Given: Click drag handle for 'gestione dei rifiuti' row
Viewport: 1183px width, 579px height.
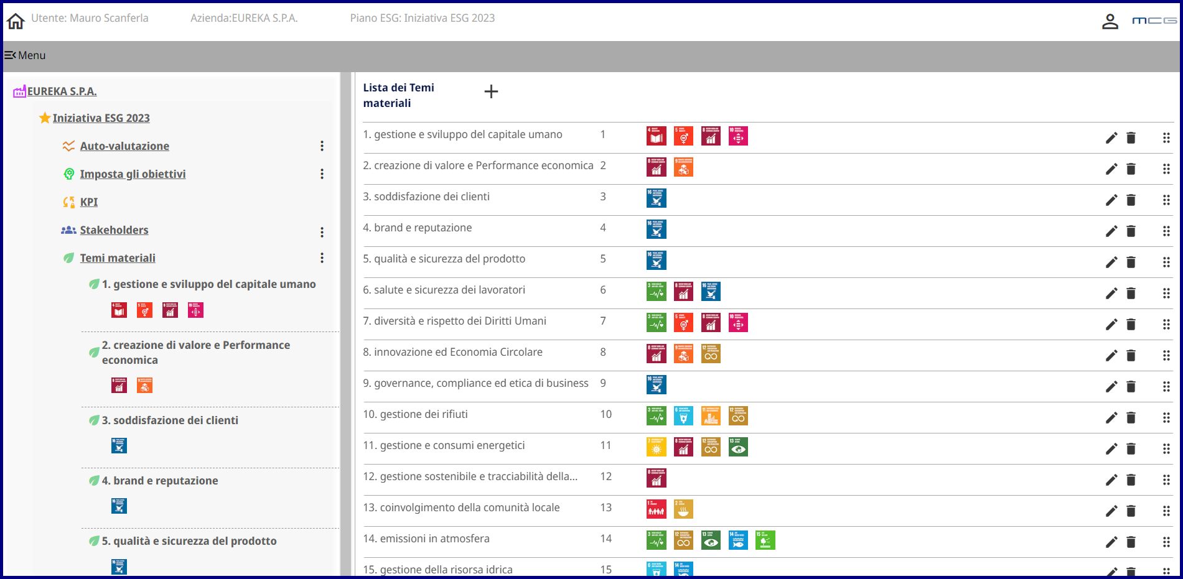Looking at the screenshot, I should (x=1166, y=418).
